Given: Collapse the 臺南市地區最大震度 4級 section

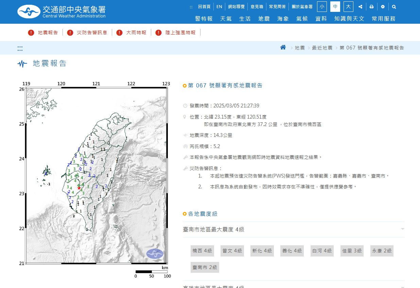Looking at the screenshot, I should tap(402, 229).
